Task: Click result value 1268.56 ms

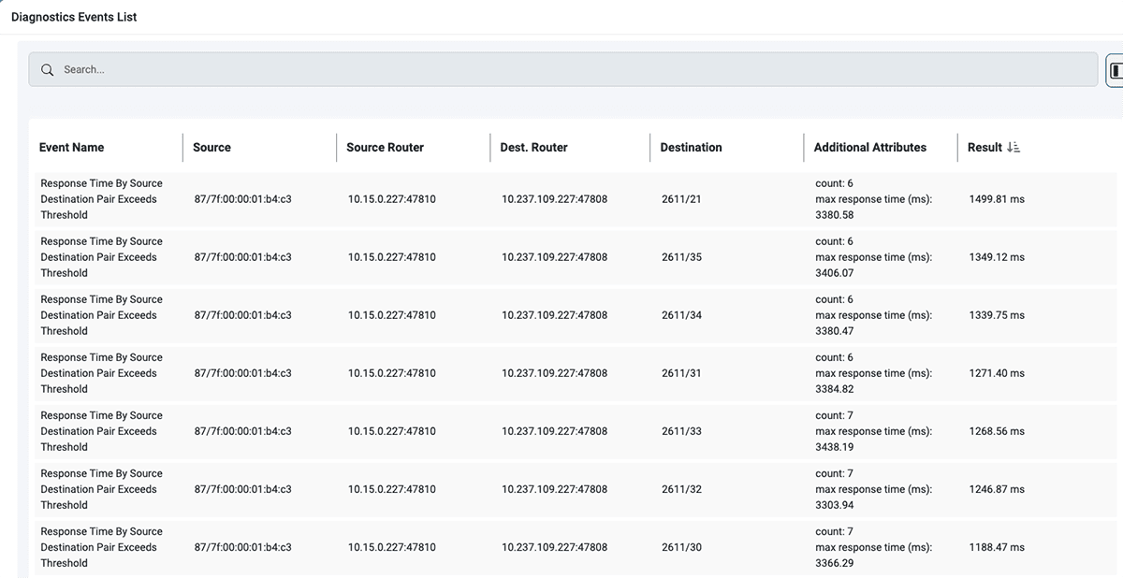Action: pyautogui.click(x=997, y=431)
